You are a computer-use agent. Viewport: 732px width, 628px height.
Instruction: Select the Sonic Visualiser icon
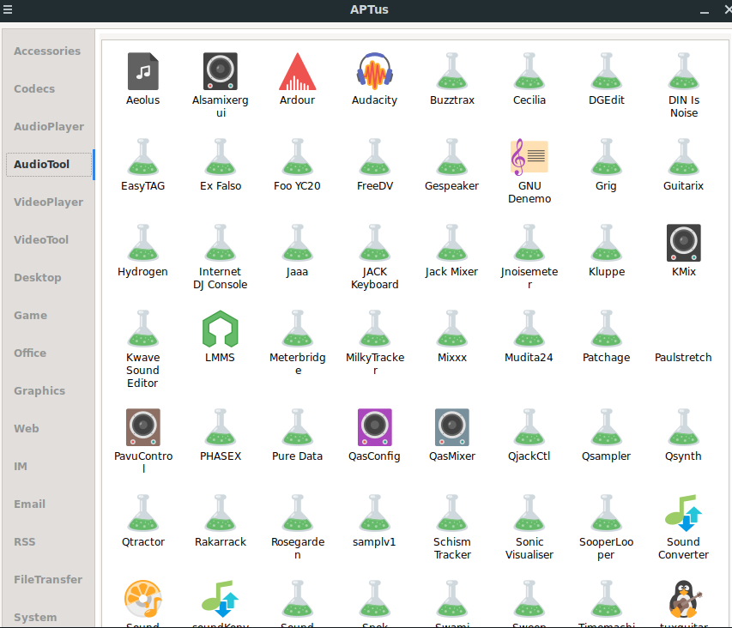point(529,513)
